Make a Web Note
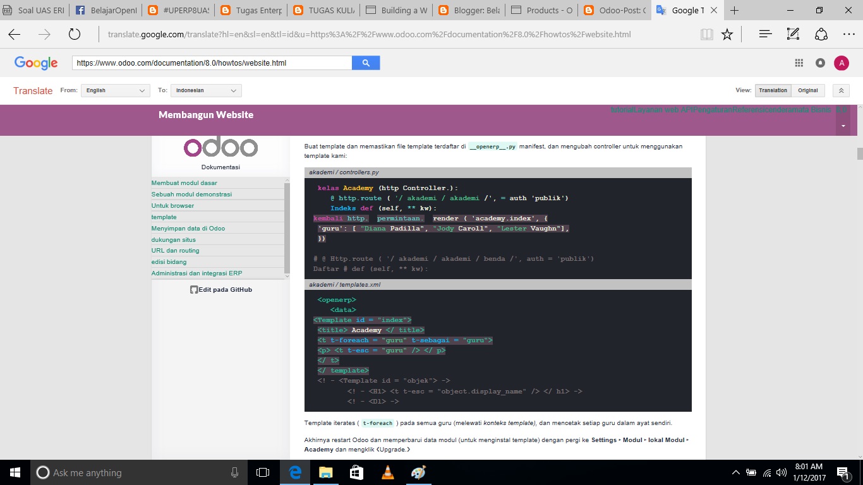863x485 pixels. pos(794,35)
